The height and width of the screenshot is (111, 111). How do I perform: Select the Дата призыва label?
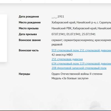click(28, 34)
